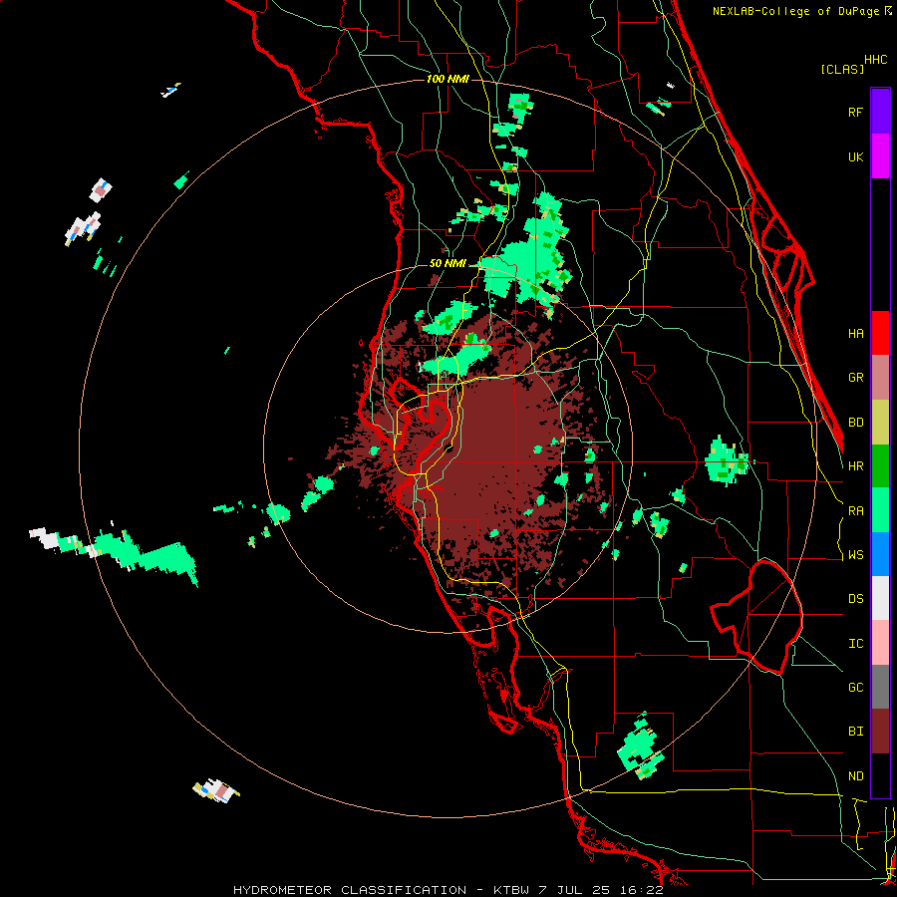Image resolution: width=897 pixels, height=897 pixels.
Task: Click the BI legend label
Action: [856, 732]
